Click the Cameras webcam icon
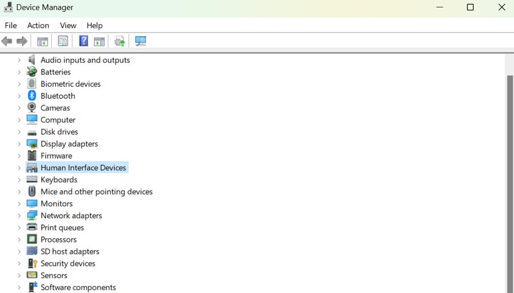 coord(32,107)
